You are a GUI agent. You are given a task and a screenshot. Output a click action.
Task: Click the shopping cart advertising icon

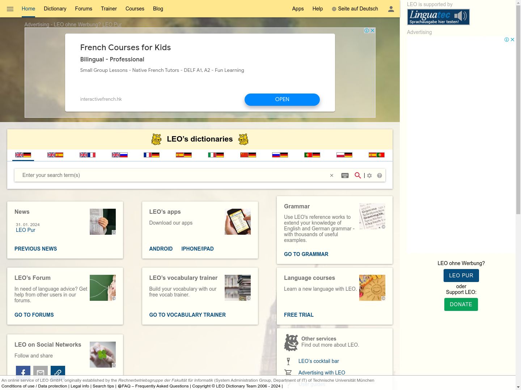coord(288,373)
